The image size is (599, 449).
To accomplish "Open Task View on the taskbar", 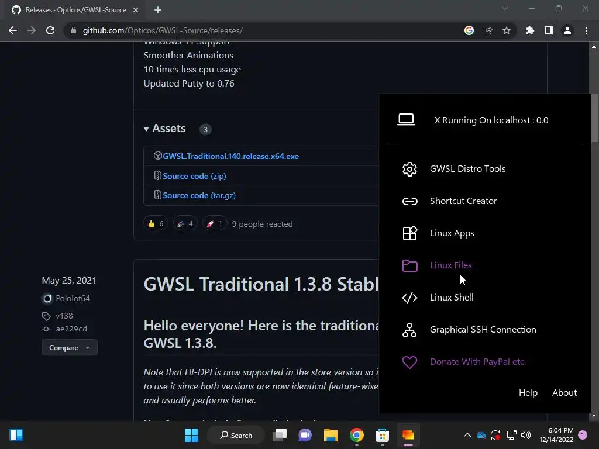I will (x=280, y=435).
